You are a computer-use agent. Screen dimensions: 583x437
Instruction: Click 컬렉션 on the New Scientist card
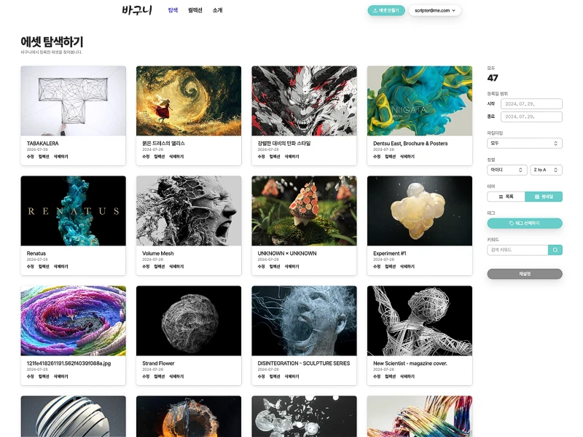pos(391,377)
